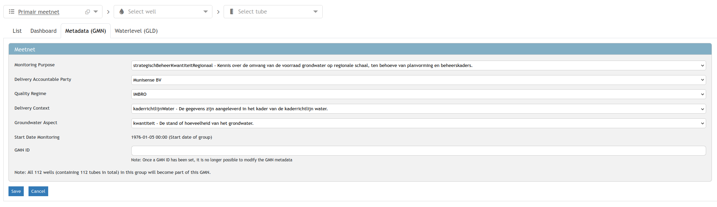The height and width of the screenshot is (207, 717).
Task: Switch to the Dashboard tab
Action: tap(43, 31)
